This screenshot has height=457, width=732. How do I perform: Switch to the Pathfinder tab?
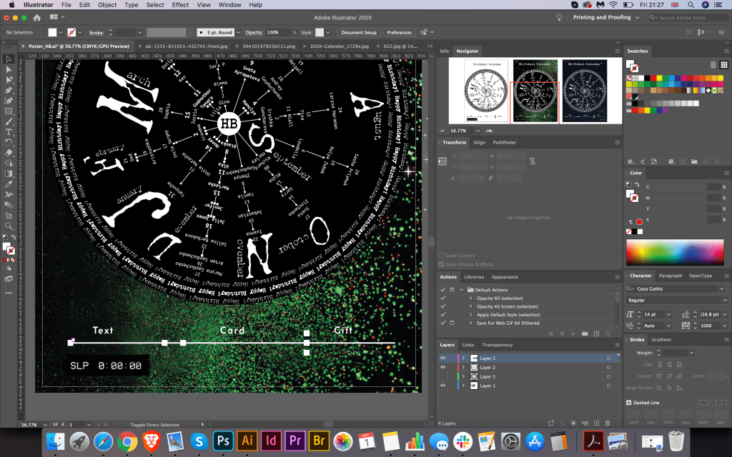pyautogui.click(x=506, y=143)
